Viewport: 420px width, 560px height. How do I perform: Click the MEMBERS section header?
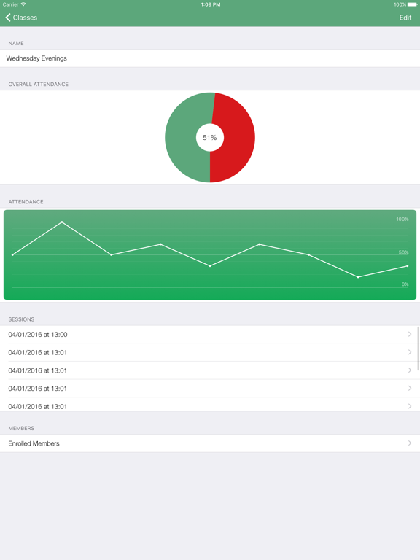(21, 428)
